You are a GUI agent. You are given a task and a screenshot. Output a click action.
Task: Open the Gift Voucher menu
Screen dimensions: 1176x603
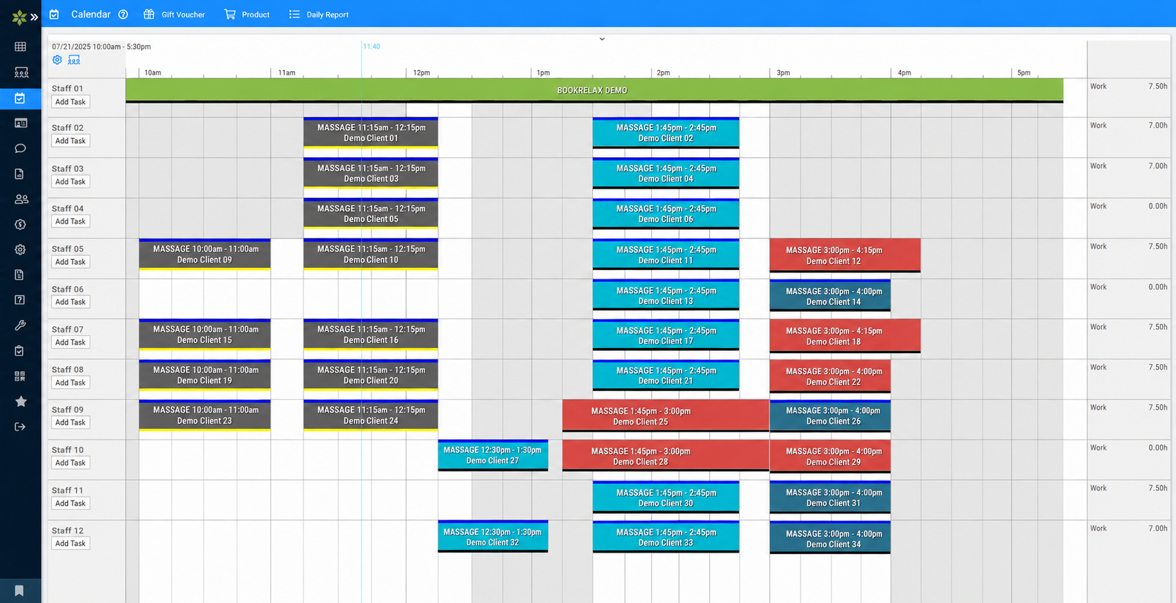click(x=174, y=14)
